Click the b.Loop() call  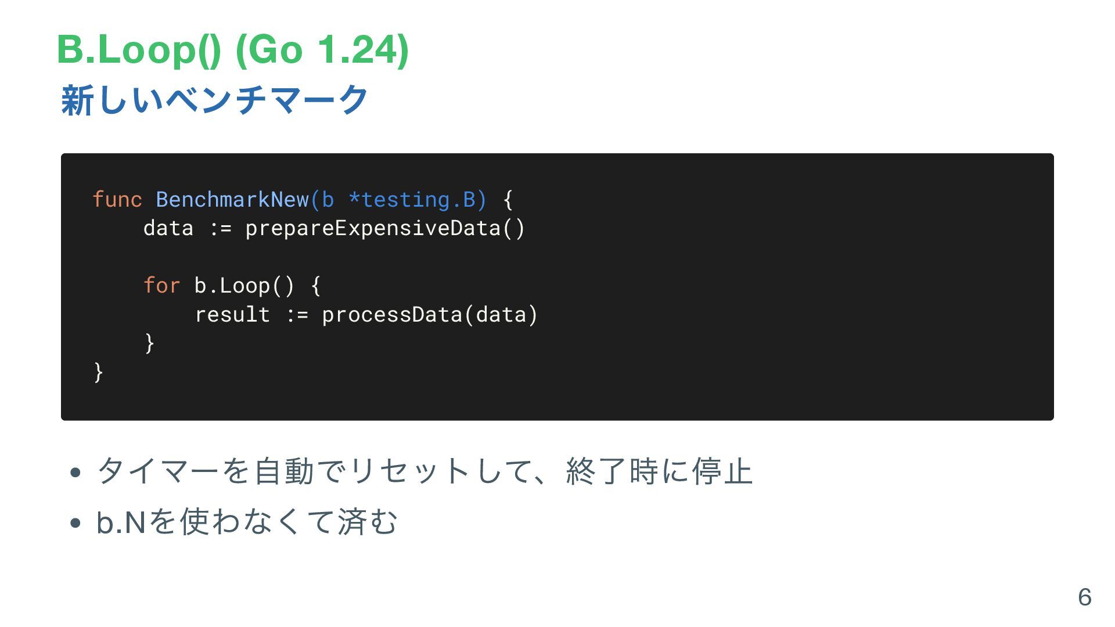click(x=244, y=285)
